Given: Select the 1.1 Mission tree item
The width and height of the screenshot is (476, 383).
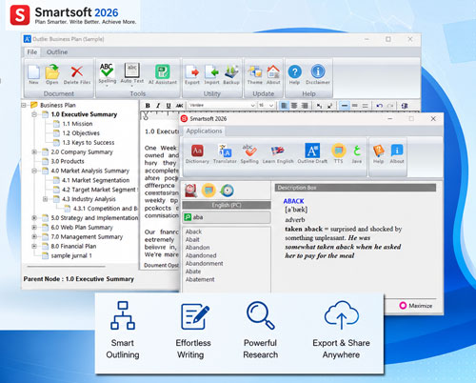Looking at the screenshot, I should pyautogui.click(x=77, y=124).
